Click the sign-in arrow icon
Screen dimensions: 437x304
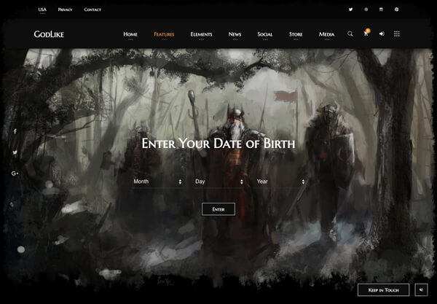pos(382,34)
